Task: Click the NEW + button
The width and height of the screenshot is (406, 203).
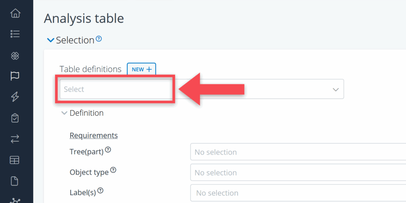Action: pyautogui.click(x=142, y=69)
